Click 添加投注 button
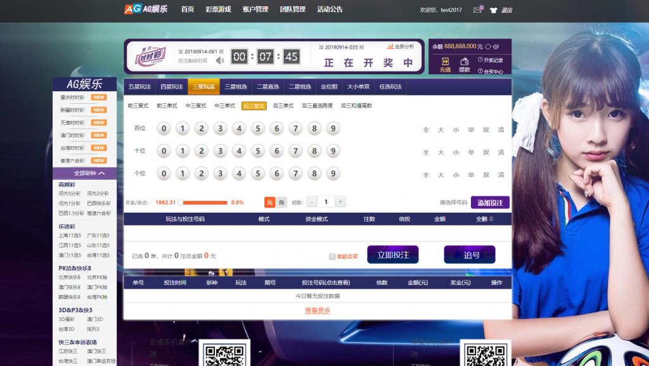 coord(490,203)
